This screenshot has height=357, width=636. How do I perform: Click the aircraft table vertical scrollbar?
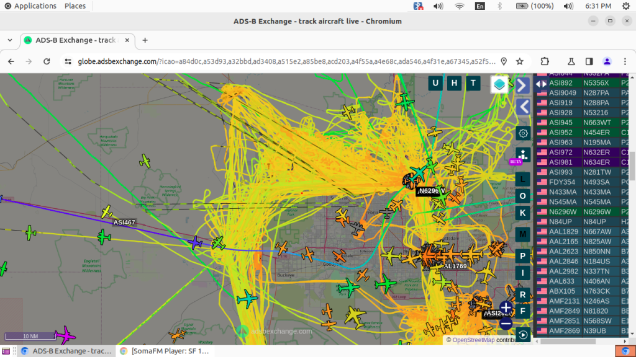pyautogui.click(x=632, y=166)
